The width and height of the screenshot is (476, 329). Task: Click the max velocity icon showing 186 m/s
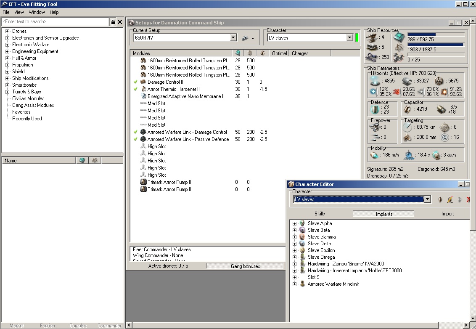[374, 155]
